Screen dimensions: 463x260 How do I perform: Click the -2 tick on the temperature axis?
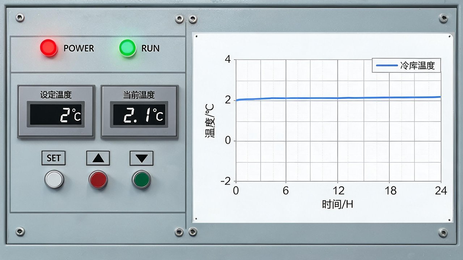tap(226, 181)
